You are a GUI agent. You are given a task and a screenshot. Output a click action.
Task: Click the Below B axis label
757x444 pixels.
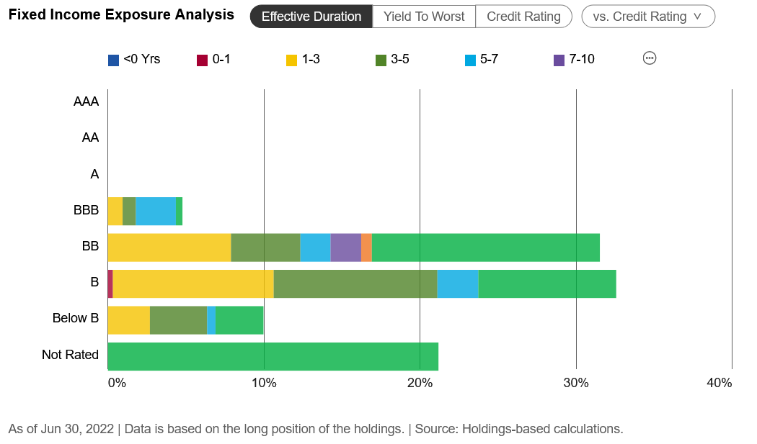pos(75,317)
